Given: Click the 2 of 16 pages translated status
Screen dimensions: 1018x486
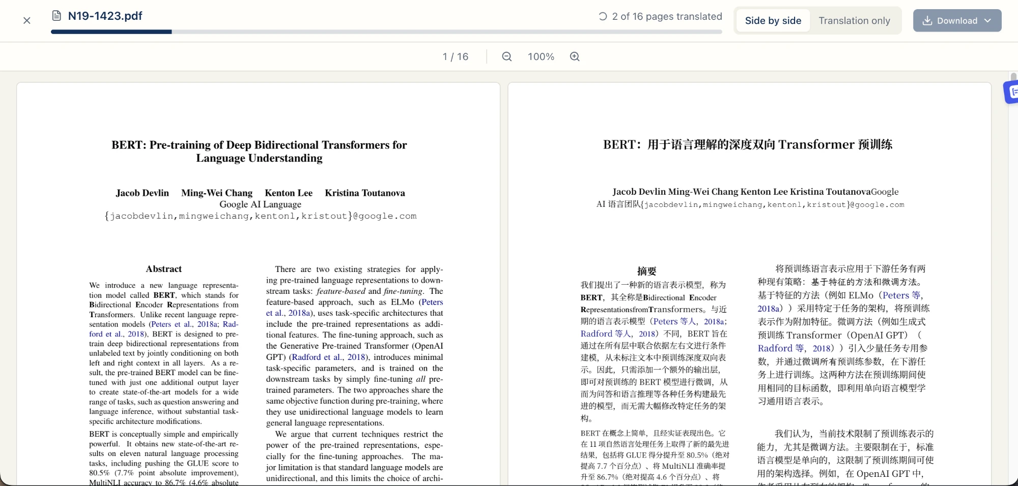Looking at the screenshot, I should (667, 16).
